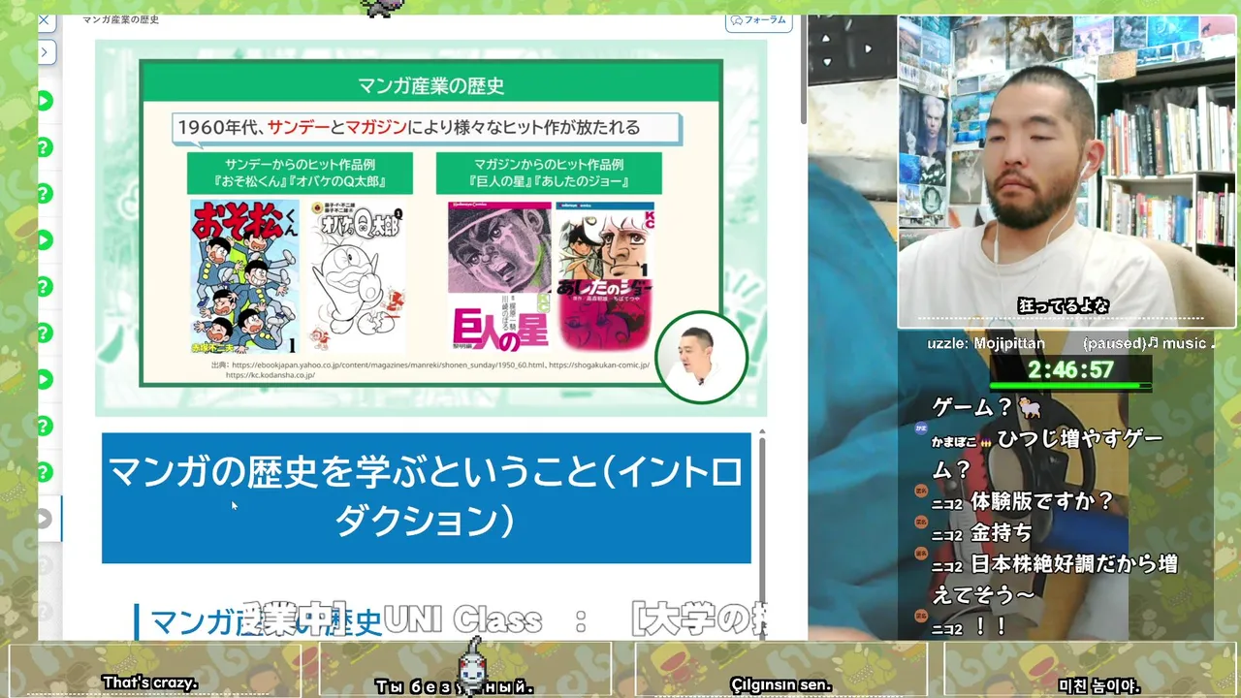Open the first gray question-mark quiz icon
1241x698 pixels.
(44, 565)
